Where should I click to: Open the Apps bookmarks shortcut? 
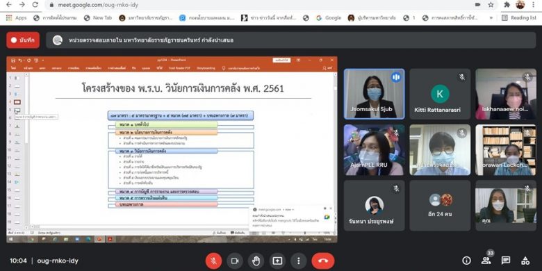[x=16, y=18]
